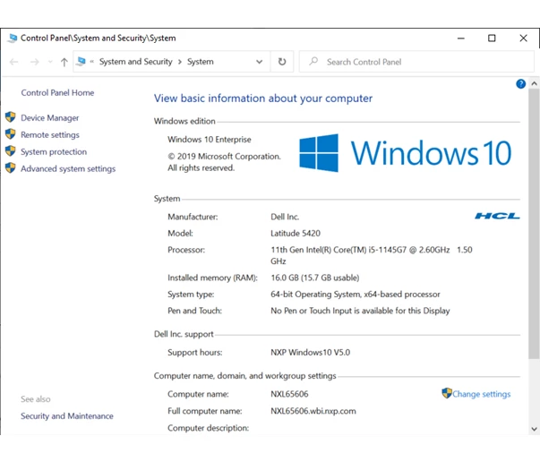Screen dimensions: 540x462
Task: Click the manufacturer value 'Dell Inc.'
Action: pyautogui.click(x=285, y=217)
